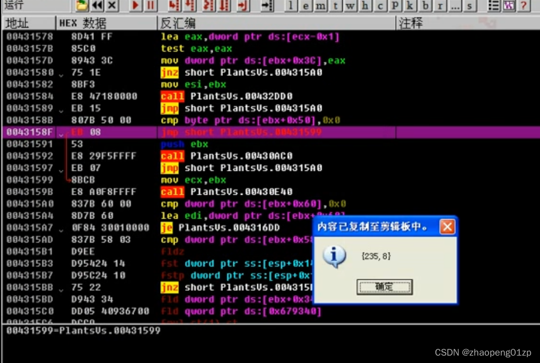Select call PlantsVs.00430E40 instruction
This screenshot has width=540, height=363.
point(227,192)
